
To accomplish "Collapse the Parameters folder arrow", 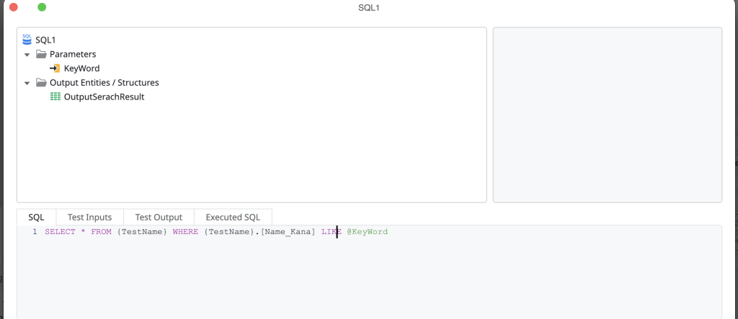I will coord(27,55).
